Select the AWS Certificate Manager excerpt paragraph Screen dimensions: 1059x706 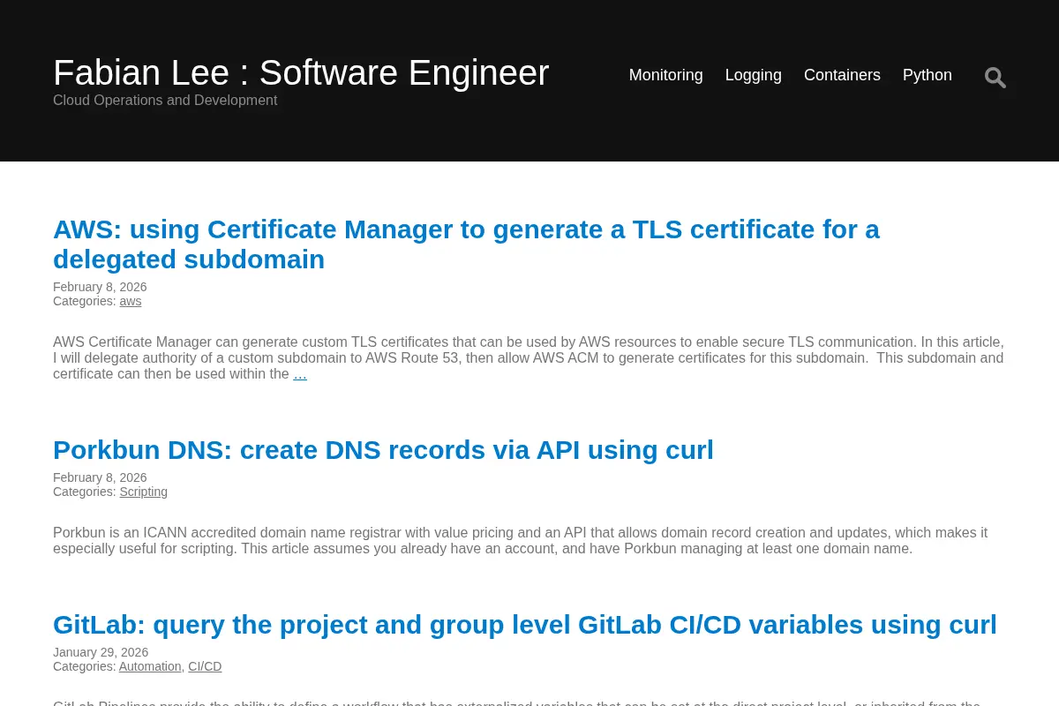[x=529, y=358]
